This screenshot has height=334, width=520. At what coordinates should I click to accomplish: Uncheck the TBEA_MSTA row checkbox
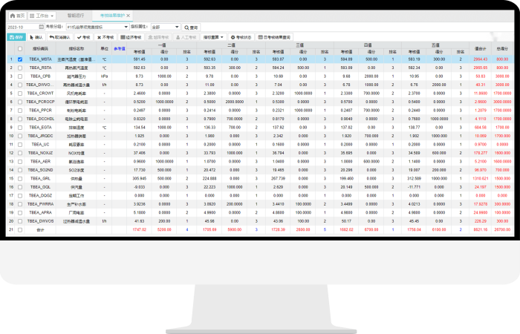point(20,59)
